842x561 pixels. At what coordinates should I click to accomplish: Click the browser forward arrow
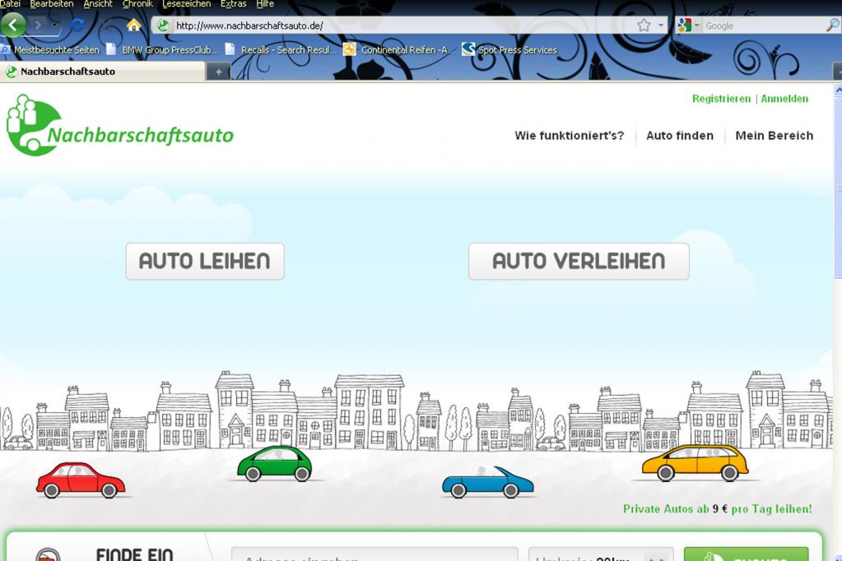pyautogui.click(x=38, y=25)
